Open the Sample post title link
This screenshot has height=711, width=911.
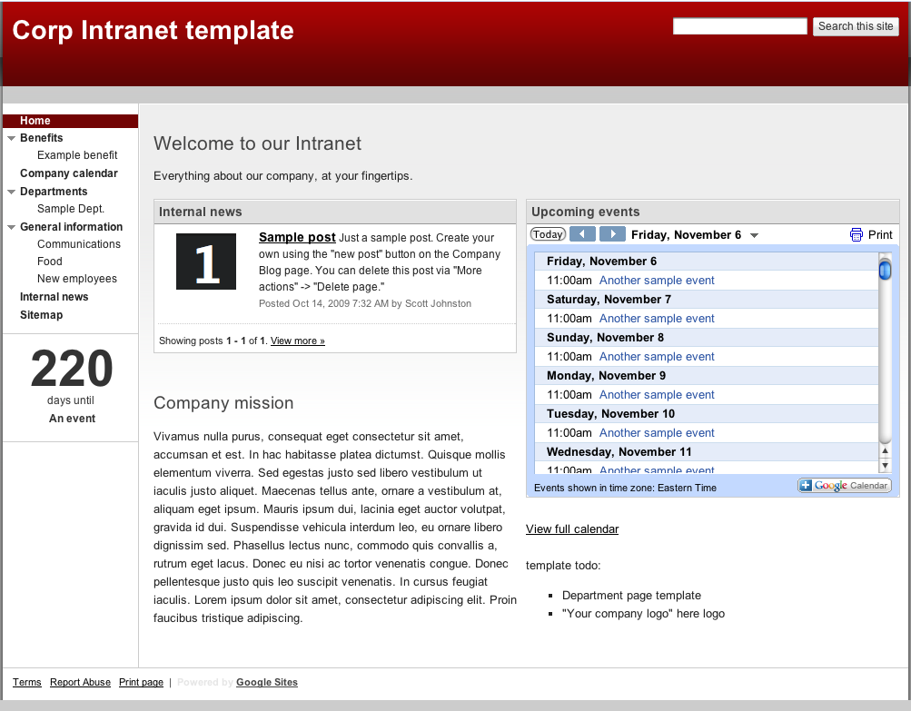pos(297,238)
